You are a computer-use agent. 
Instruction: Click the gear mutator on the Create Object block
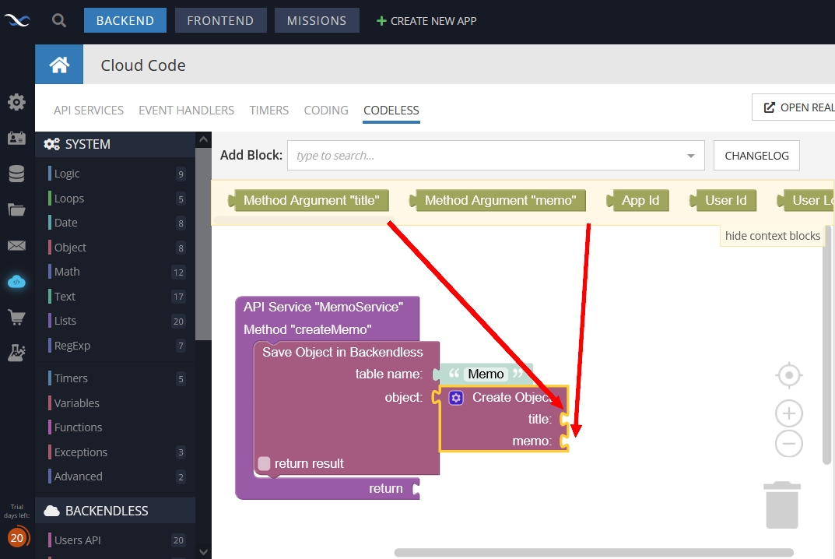[x=456, y=398]
